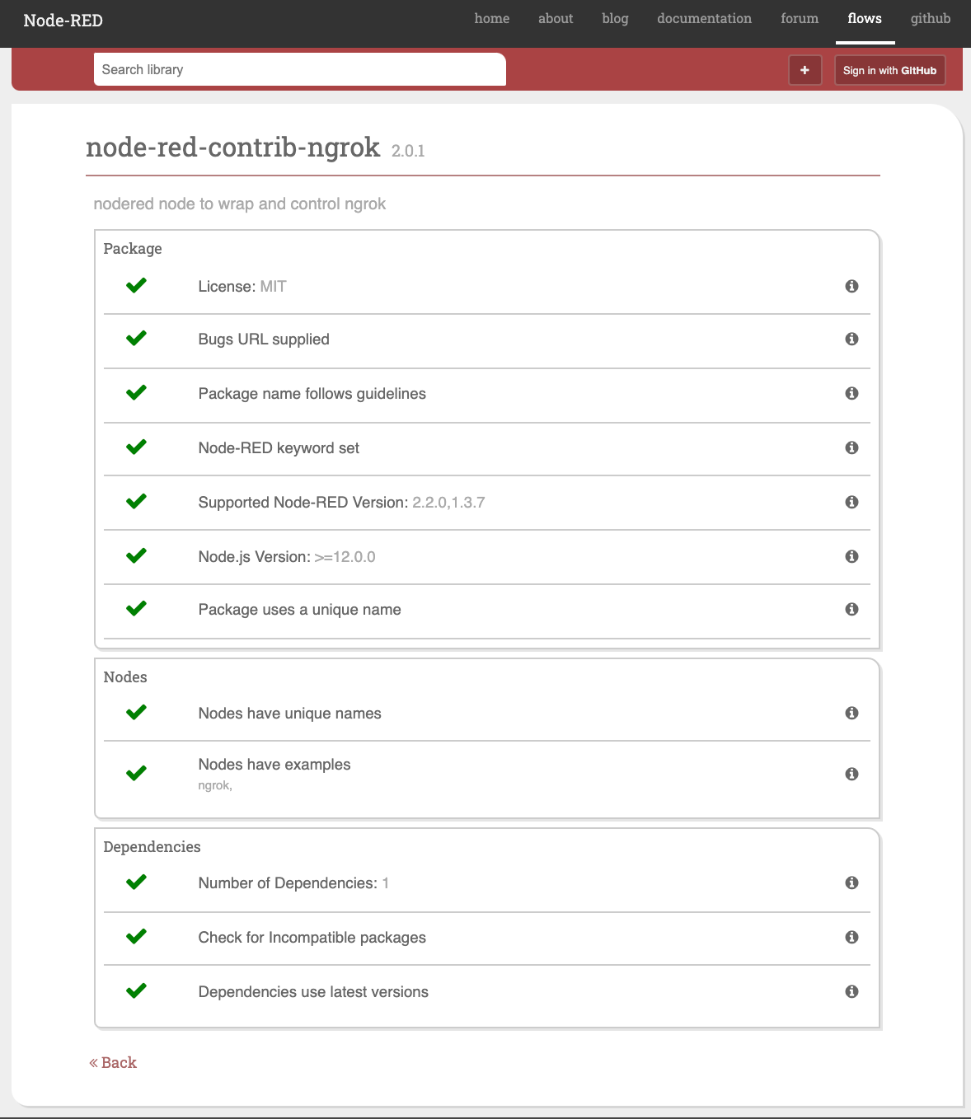Click the Nodes section heading
Image resolution: width=971 pixels, height=1119 pixels.
[x=125, y=677]
